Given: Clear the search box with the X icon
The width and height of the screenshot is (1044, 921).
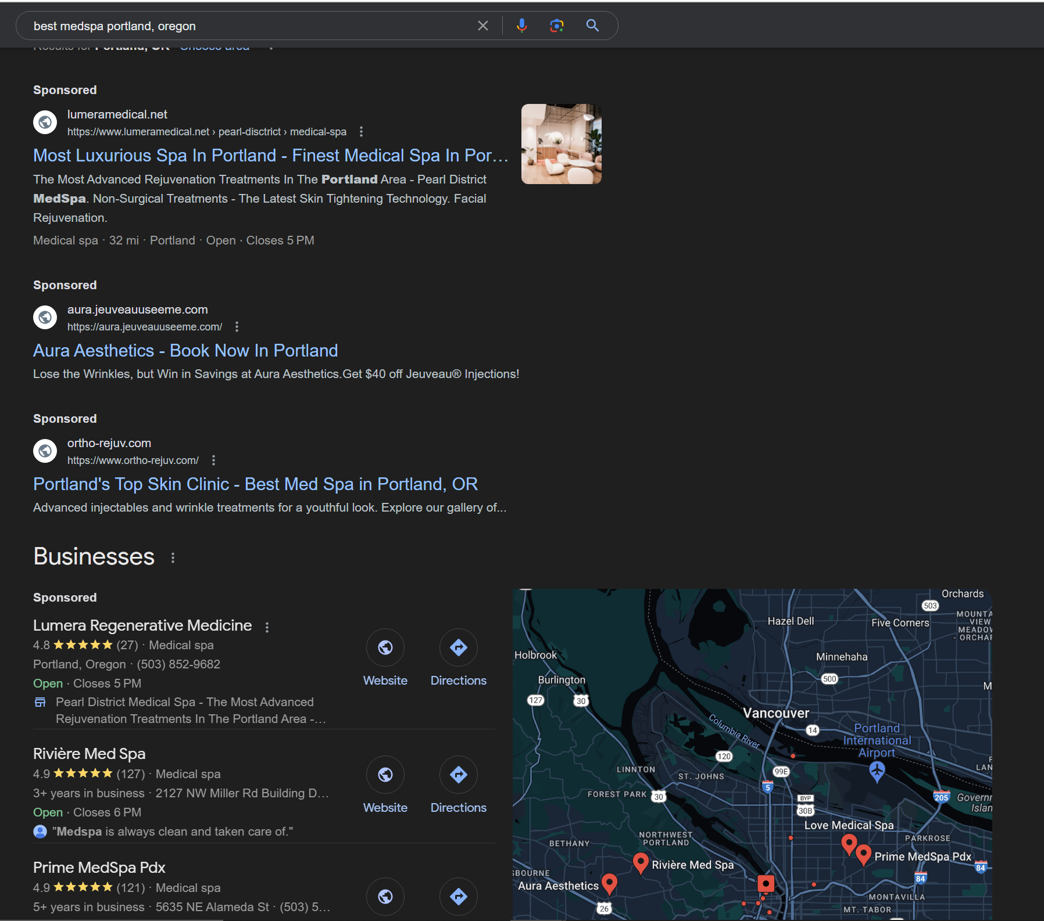Looking at the screenshot, I should (482, 26).
